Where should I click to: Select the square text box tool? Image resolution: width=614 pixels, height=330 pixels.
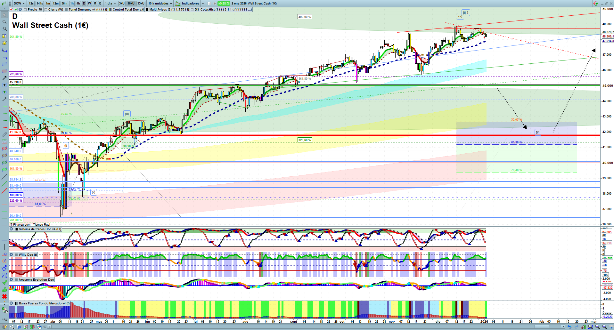pyautogui.click(x=4, y=85)
